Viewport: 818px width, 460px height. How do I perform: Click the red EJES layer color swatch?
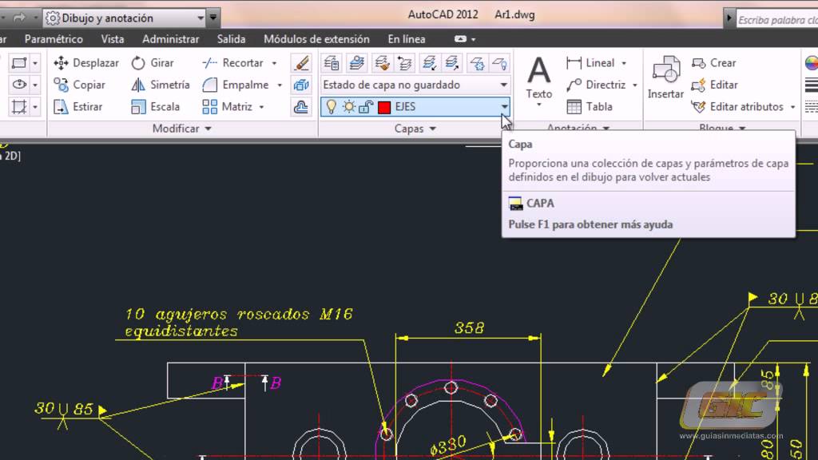tap(384, 107)
